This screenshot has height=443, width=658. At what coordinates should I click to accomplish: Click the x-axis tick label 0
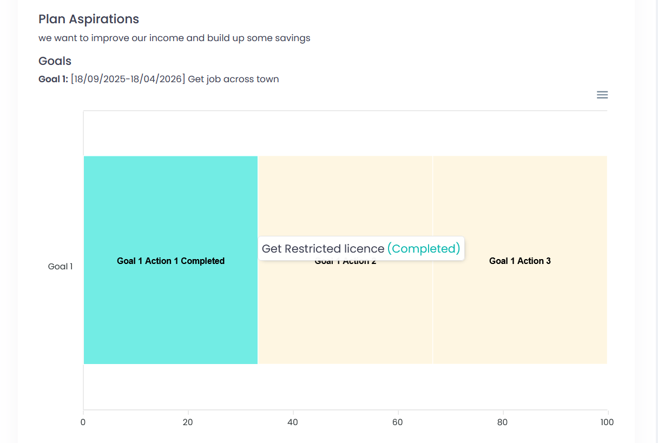click(x=83, y=422)
